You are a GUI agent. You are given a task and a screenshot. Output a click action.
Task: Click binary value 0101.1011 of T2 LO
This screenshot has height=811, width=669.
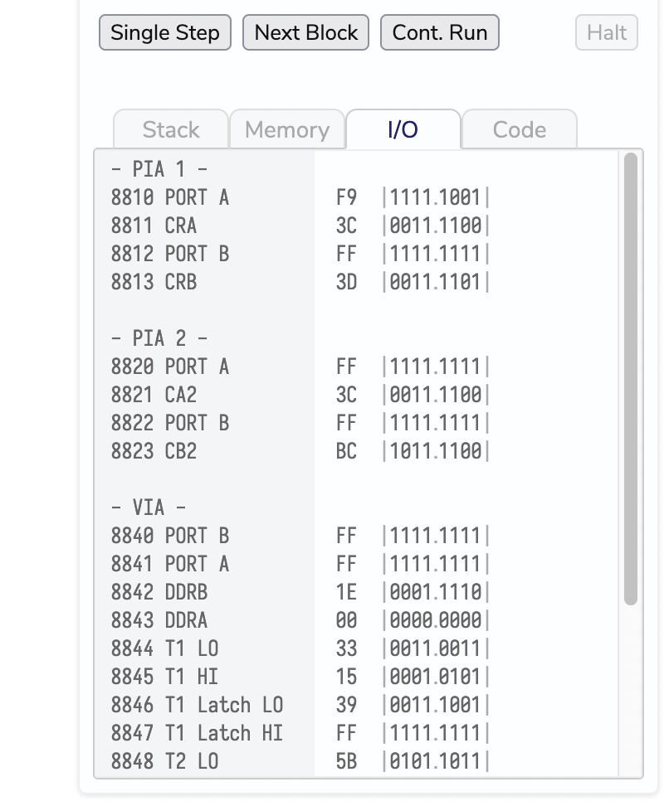coord(436,761)
